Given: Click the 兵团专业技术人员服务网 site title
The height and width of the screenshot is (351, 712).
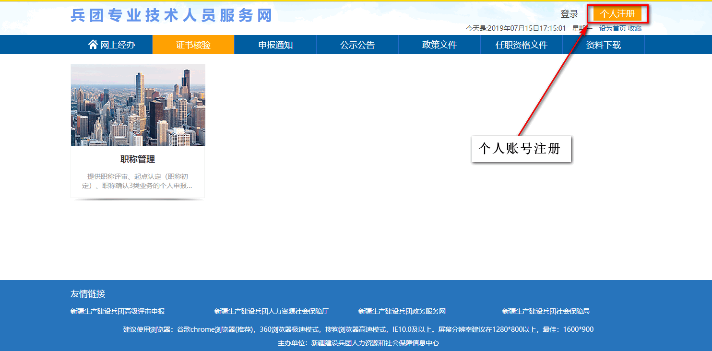Looking at the screenshot, I should point(171,15).
